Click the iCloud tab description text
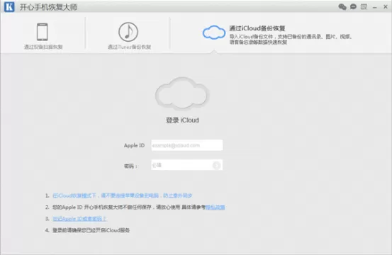The image size is (392, 255). tap(291, 39)
